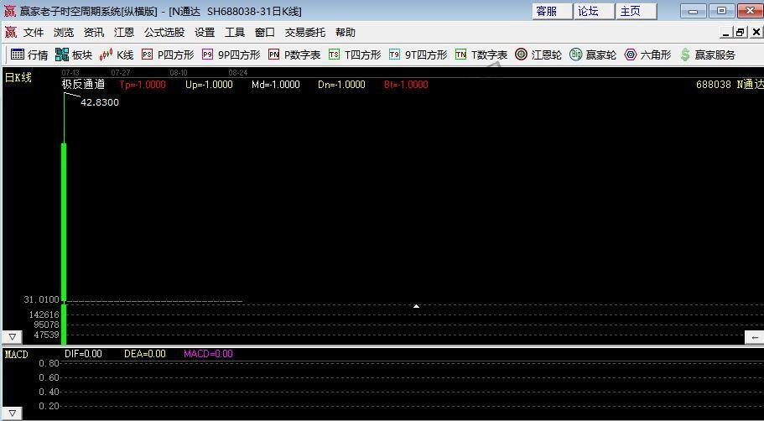Viewport: 764px width, 421px height.
Task: Click the 极反通道 indicator label
Action: pos(83,85)
